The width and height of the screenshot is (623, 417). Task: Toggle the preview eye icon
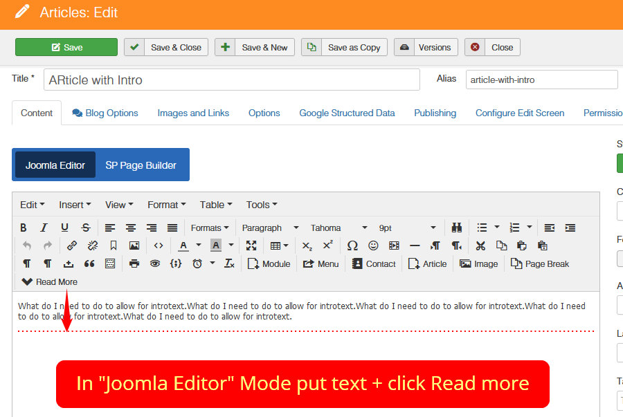point(155,263)
